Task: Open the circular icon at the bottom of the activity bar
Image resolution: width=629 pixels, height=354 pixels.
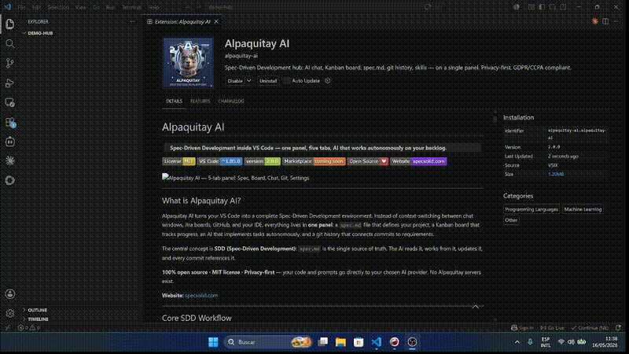Action: [9, 180]
